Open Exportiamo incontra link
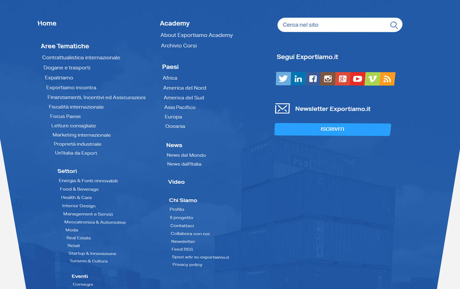The height and width of the screenshot is (289, 460). 71,88
